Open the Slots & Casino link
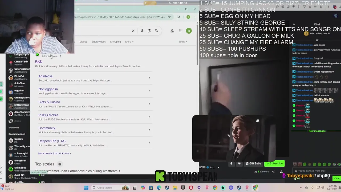The image size is (341, 192). [x=49, y=102]
